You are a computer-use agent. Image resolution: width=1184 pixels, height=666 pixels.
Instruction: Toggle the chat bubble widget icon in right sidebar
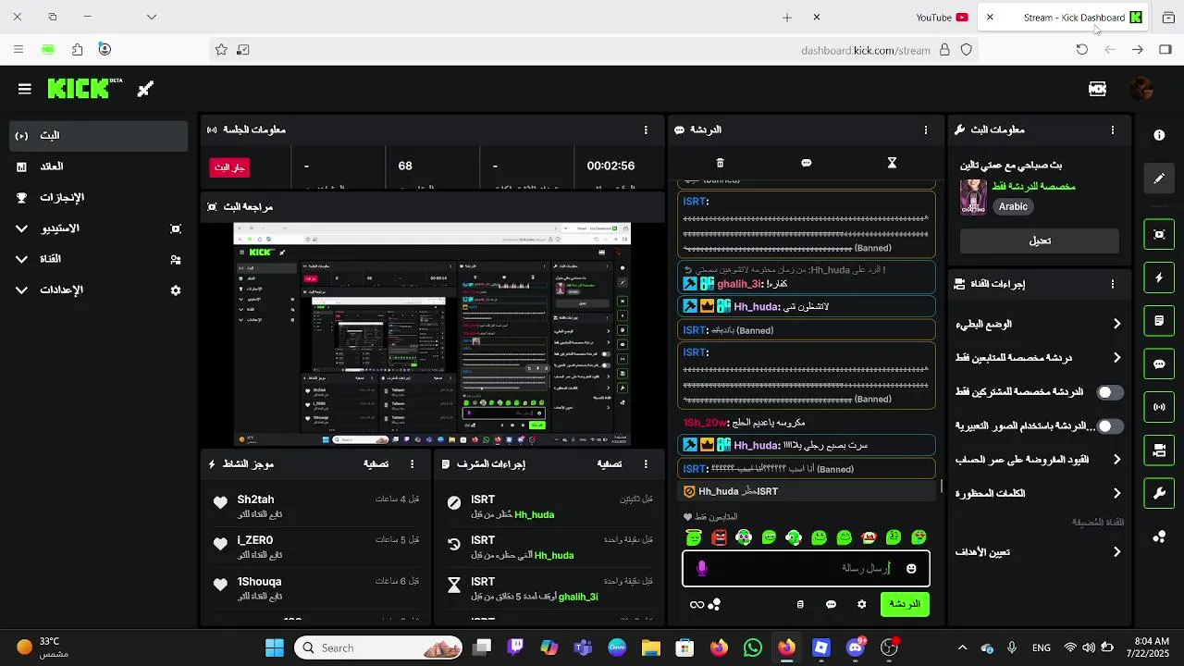1159,364
